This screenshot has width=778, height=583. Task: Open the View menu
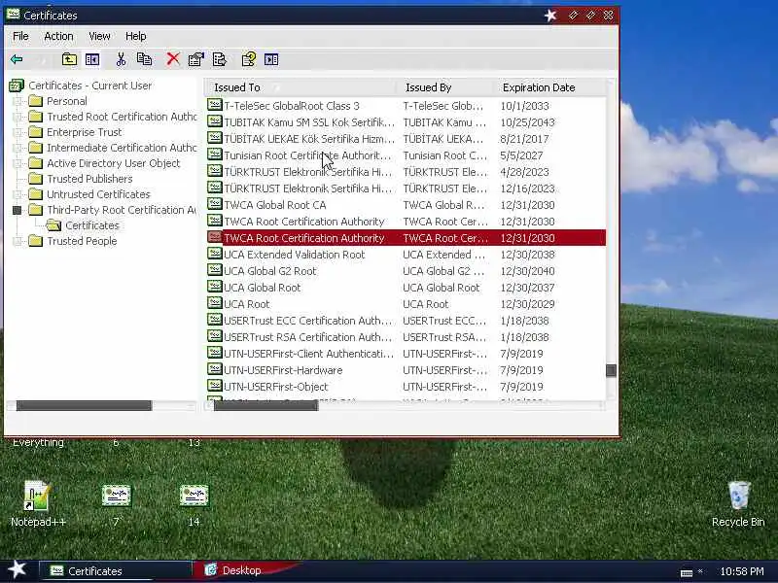click(99, 36)
